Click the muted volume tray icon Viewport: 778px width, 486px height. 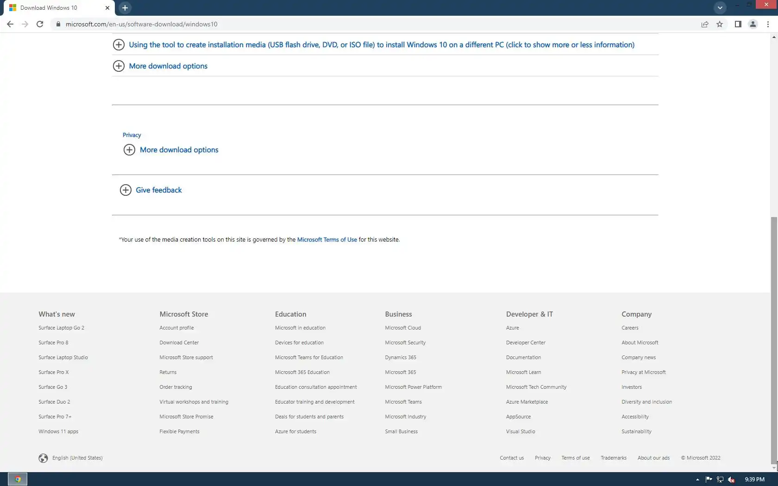pyautogui.click(x=732, y=480)
